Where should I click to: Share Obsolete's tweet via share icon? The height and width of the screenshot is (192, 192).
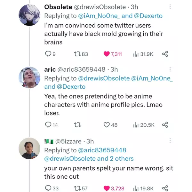click(165, 54)
